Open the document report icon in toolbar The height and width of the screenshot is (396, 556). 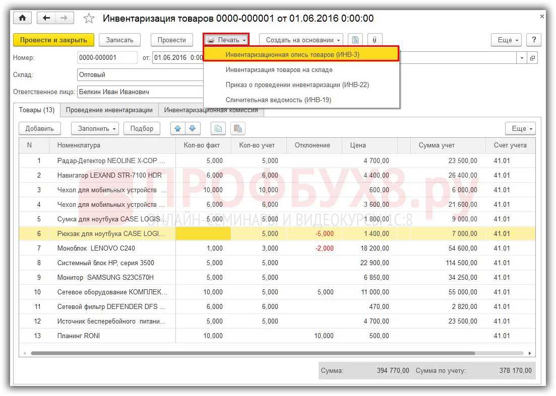[x=356, y=40]
